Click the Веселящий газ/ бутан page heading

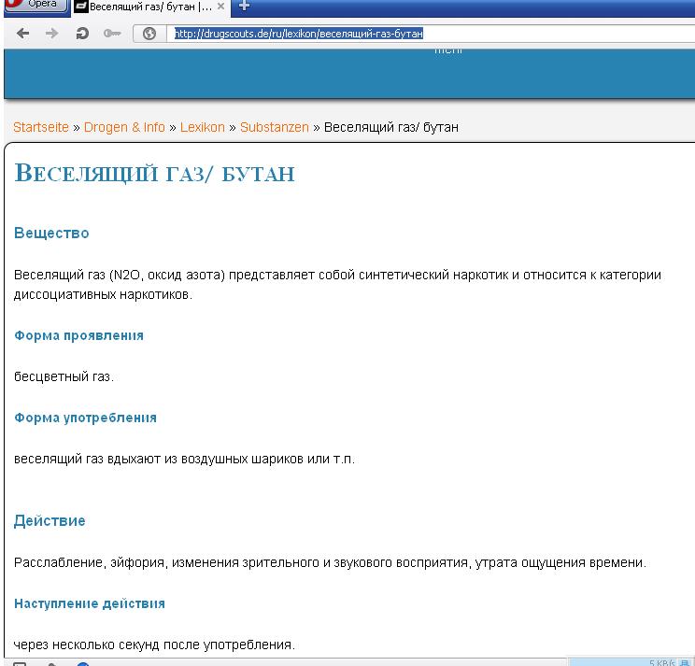154,174
